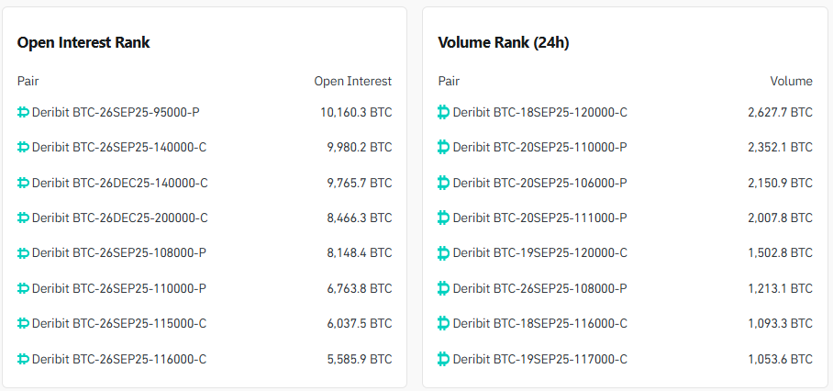This screenshot has height=391, width=833.
Task: Click Deribit icon beside BTC-18SEP25-116000-C
Action: [x=444, y=323]
